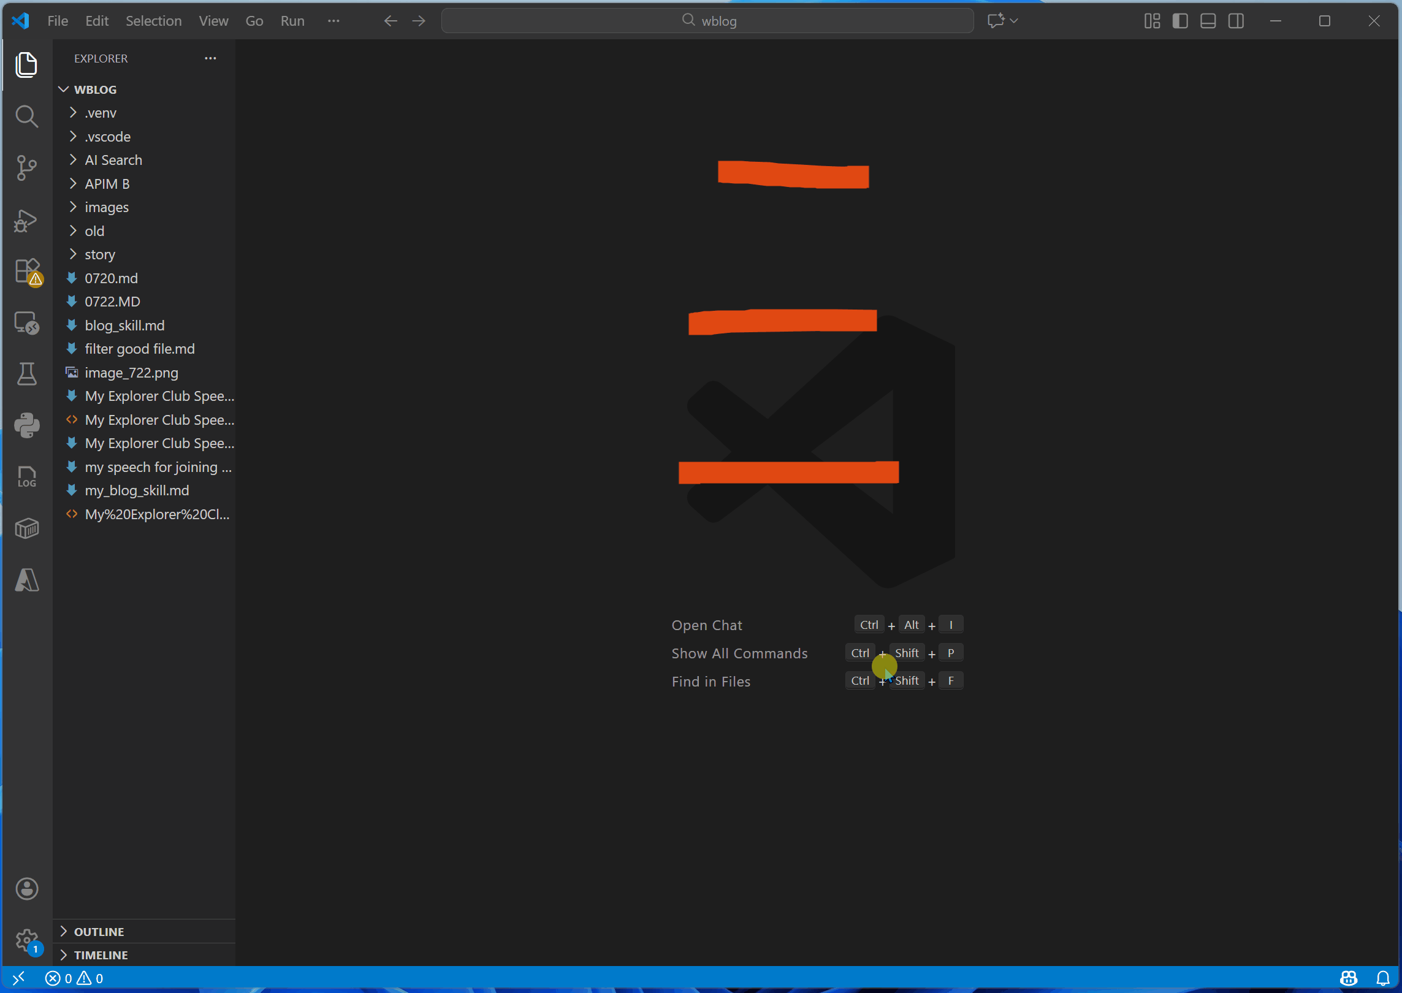Click the remote window icon in status bar

point(19,978)
